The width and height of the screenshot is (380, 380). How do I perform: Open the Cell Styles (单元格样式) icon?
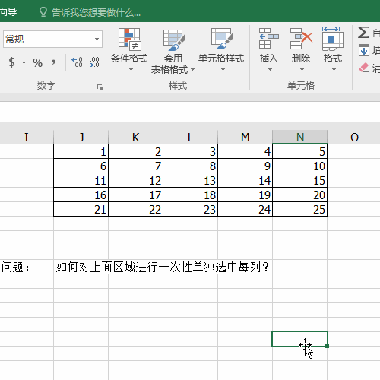coord(222,39)
